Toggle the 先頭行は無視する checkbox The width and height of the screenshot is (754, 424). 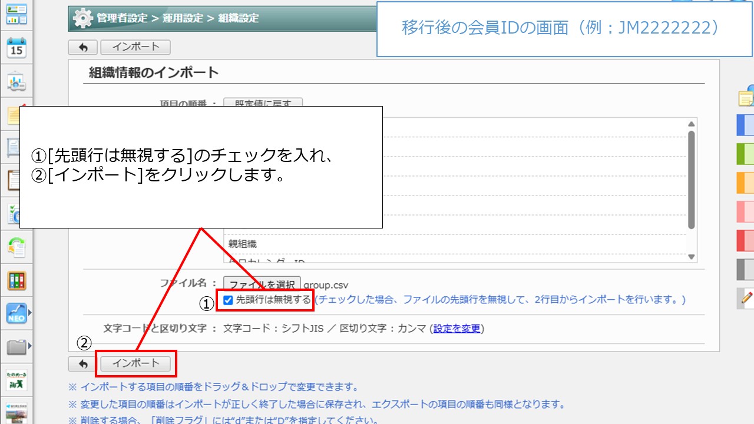point(228,300)
